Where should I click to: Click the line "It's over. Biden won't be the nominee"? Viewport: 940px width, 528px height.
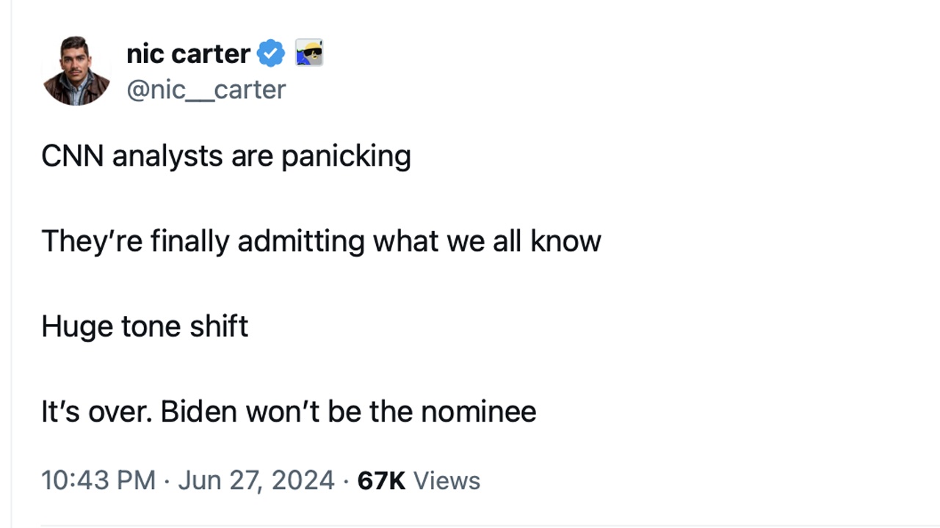pyautogui.click(x=289, y=411)
